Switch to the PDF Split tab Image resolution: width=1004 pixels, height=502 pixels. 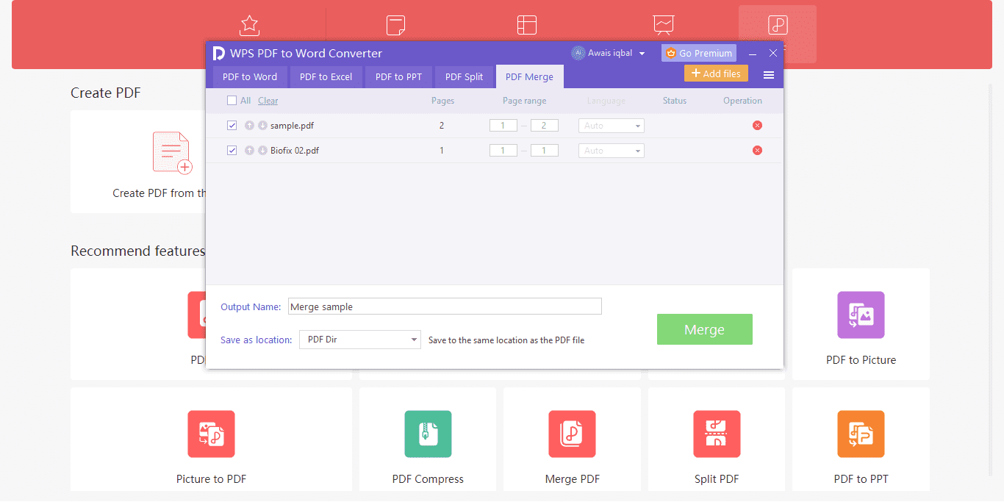464,76
